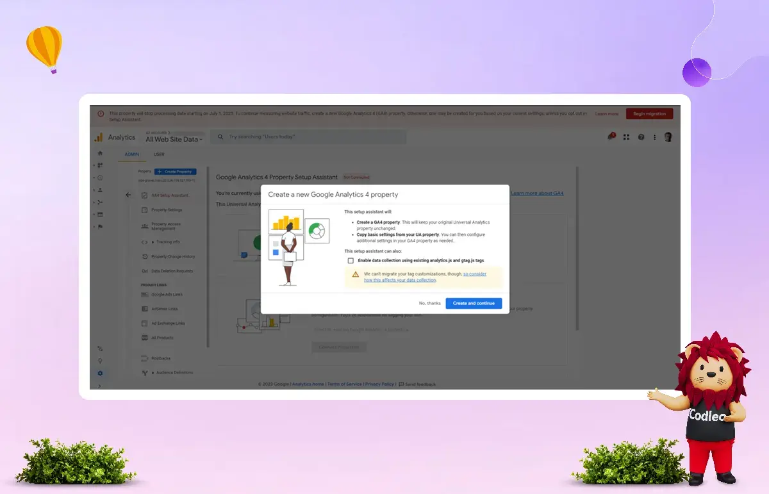The width and height of the screenshot is (769, 494).
Task: Open the Attribution icon in lower sidebar
Action: [x=100, y=349]
